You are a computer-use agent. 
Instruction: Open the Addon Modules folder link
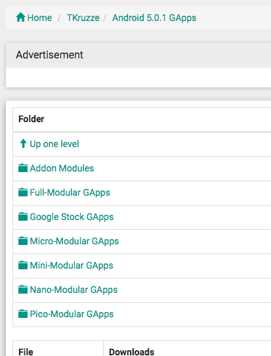pyautogui.click(x=62, y=168)
